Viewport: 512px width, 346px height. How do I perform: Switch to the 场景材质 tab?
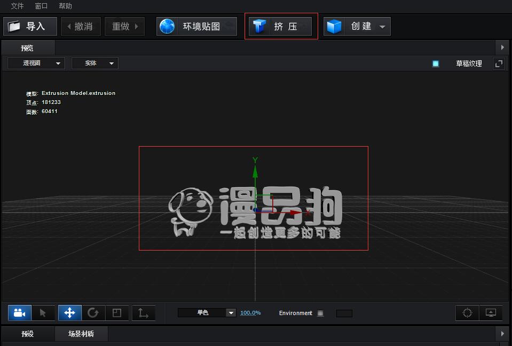[81, 334]
